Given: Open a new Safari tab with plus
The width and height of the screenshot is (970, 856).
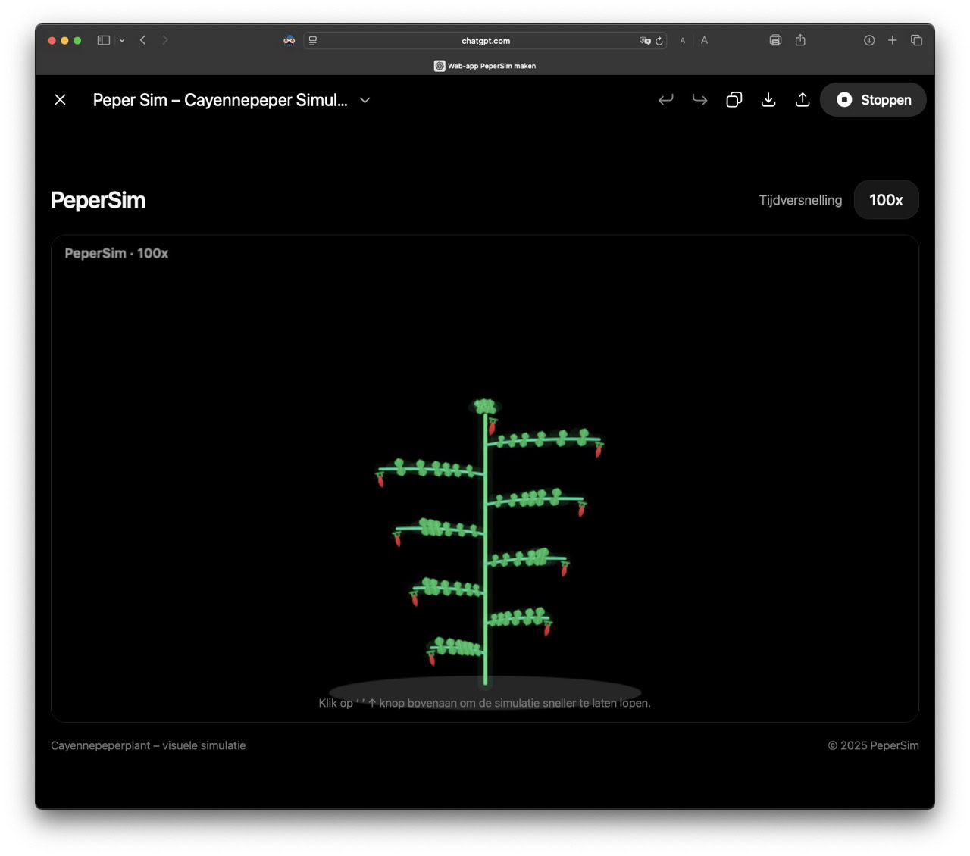Looking at the screenshot, I should pos(893,40).
